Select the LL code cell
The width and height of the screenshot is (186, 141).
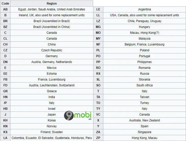pos(98,15)
